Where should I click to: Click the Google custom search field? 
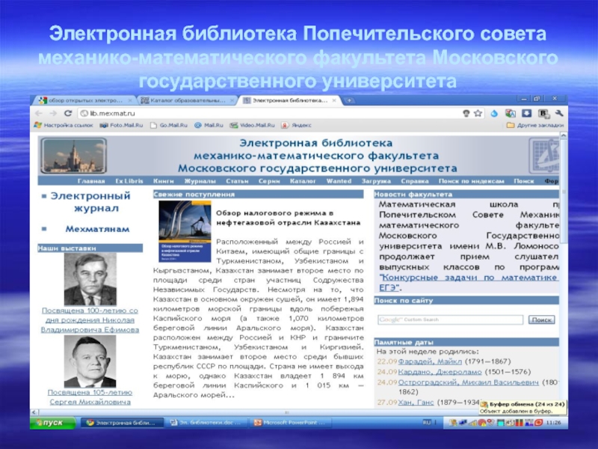[x=450, y=320]
